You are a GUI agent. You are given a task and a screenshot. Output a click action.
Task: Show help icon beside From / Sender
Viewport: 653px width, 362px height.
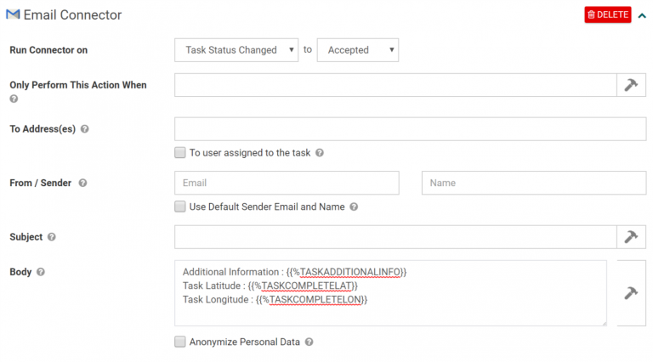tap(82, 183)
